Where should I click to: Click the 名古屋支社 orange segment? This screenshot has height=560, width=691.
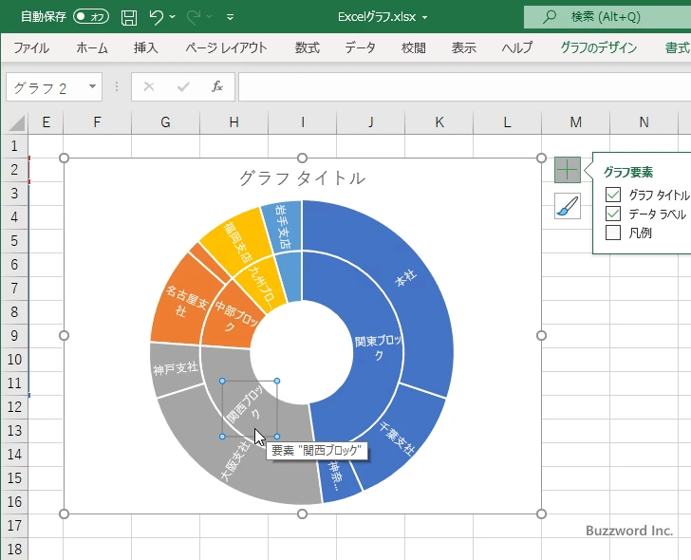point(185,302)
